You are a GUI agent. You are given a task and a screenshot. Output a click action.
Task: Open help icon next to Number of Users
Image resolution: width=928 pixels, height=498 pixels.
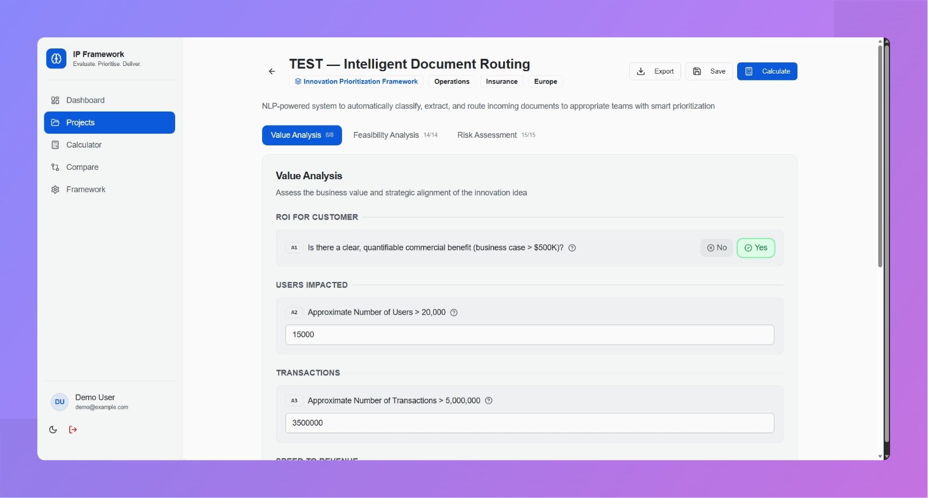tap(454, 313)
